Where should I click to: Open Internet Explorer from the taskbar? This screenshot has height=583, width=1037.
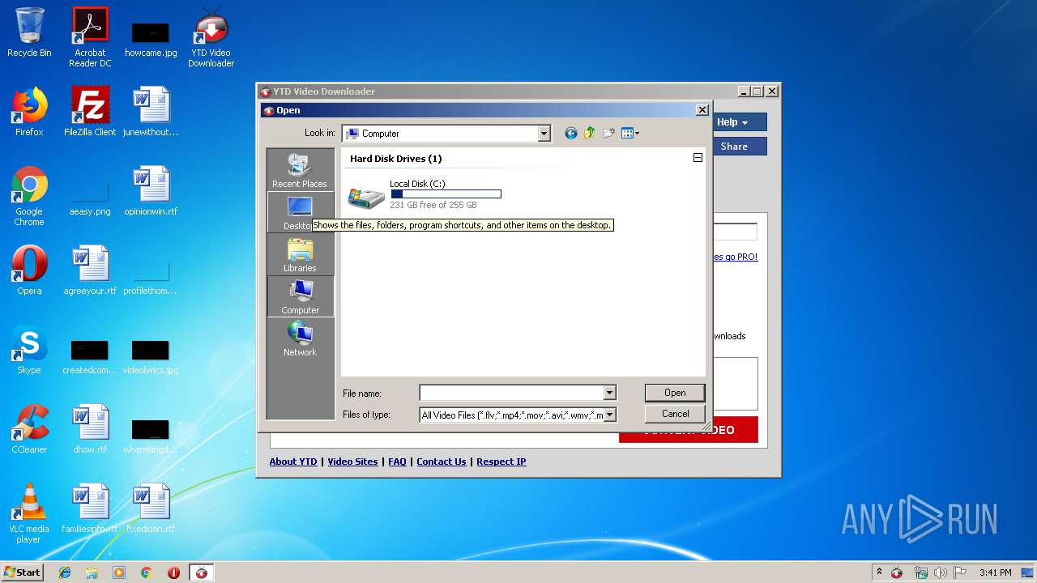pos(65,572)
